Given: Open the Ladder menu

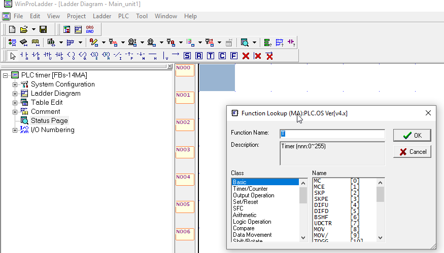Looking at the screenshot, I should (x=102, y=16).
